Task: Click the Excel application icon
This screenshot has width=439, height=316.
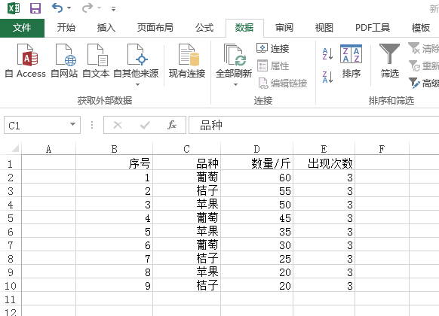Action: [14, 8]
